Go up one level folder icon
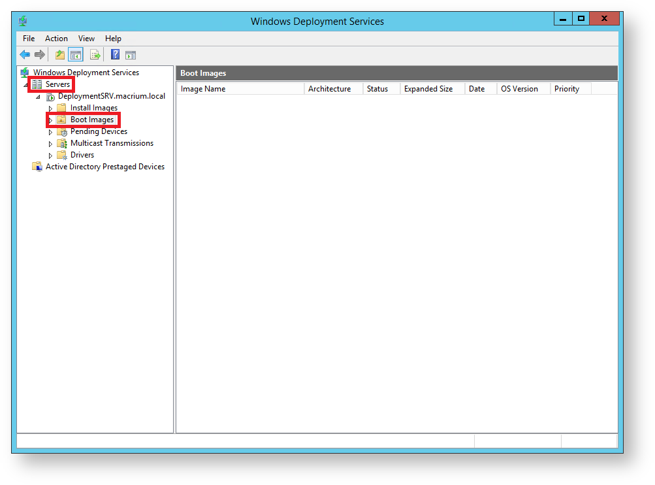This screenshot has height=485, width=655. pos(60,54)
